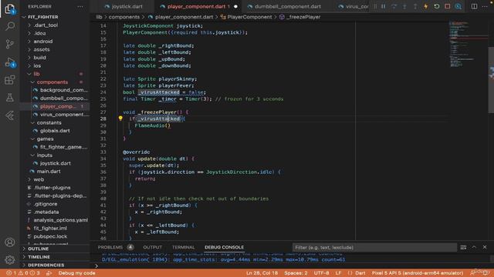Click the debug Step Out button
The width and height of the screenshot is (494, 277).
point(415,6)
